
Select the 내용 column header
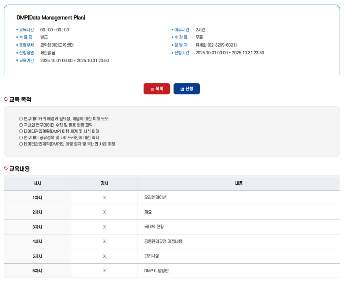point(239,183)
